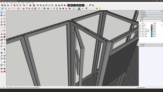
Task: Toggle the eye on the third tag row
Action: coord(140,28)
